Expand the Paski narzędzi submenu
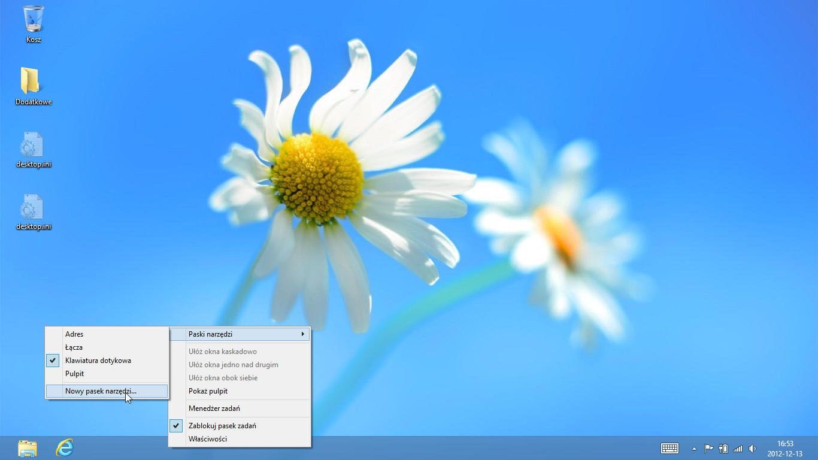This screenshot has width=818, height=460. click(x=240, y=334)
